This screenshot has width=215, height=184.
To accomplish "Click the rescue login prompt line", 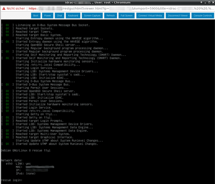I will pos(11,180).
